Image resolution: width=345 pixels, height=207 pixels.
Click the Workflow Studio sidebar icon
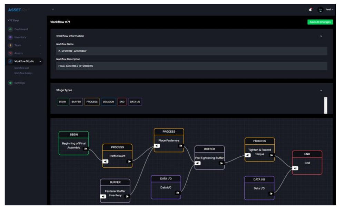(x=10, y=61)
